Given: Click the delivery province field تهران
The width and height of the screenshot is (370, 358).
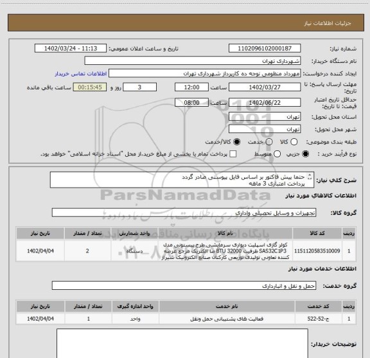Looking at the screenshot, I should coord(265,117).
